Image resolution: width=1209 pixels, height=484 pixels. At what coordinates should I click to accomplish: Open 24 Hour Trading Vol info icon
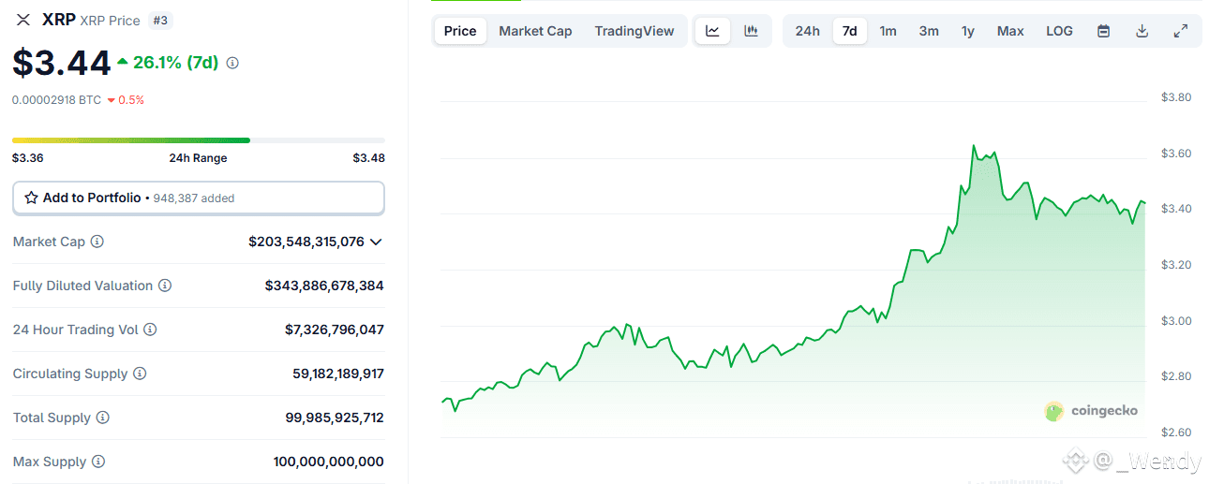coord(150,330)
